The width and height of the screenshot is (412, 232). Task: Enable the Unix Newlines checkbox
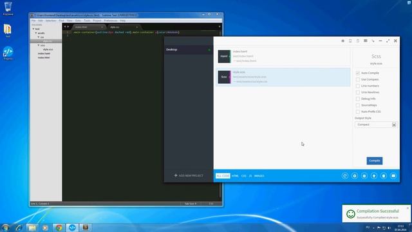coord(358,92)
